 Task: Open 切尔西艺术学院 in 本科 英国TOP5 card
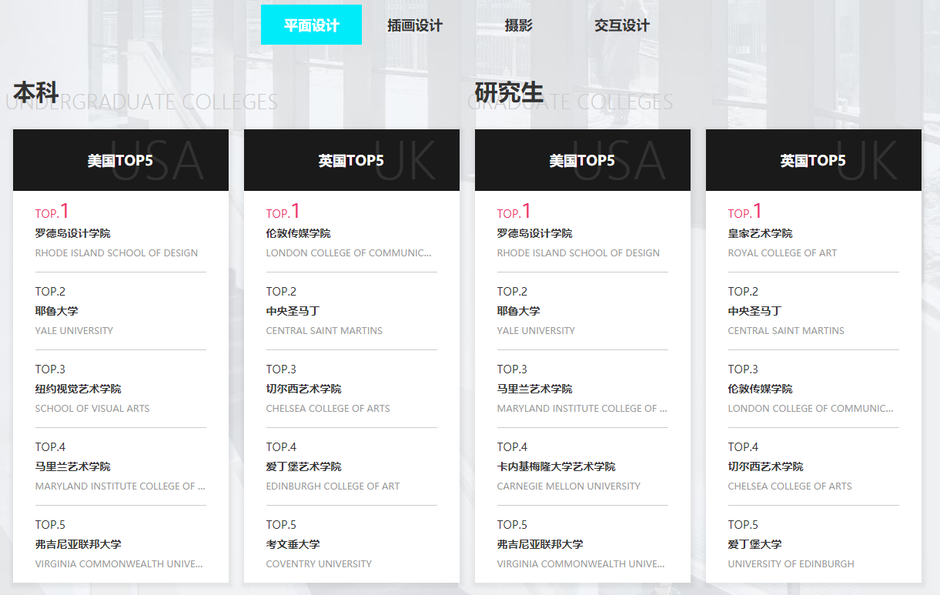coord(303,389)
